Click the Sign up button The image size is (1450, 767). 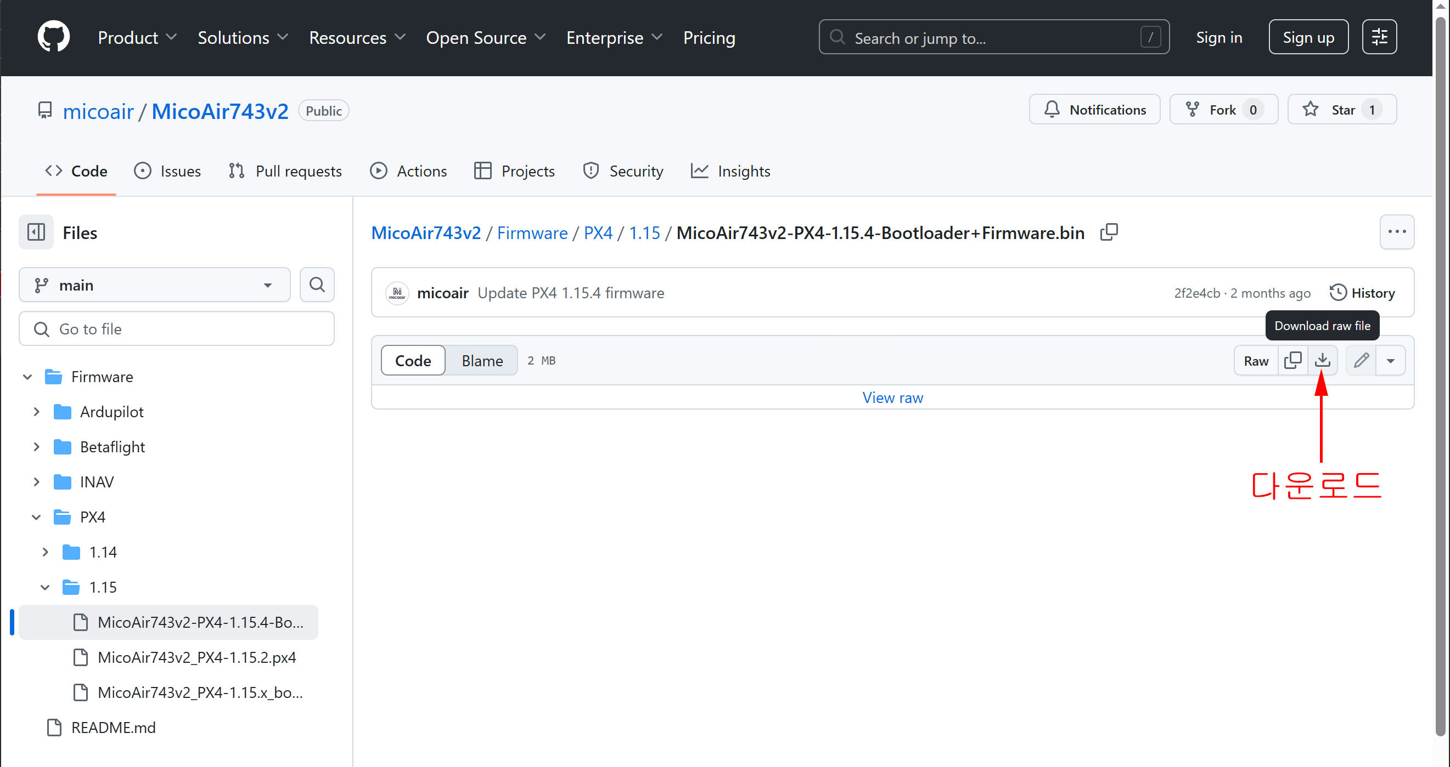(1308, 37)
